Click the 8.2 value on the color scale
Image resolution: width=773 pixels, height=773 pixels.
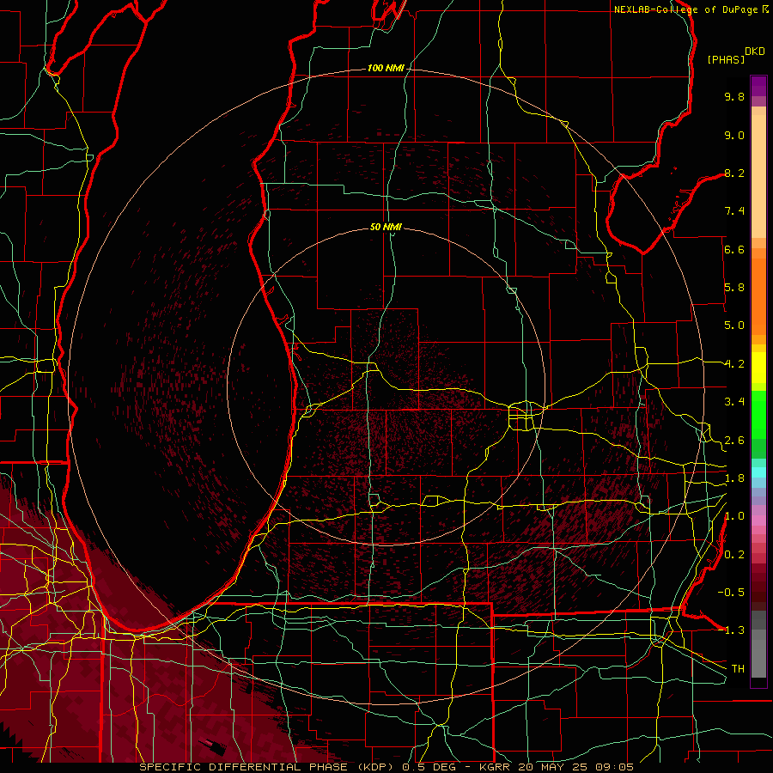click(734, 173)
